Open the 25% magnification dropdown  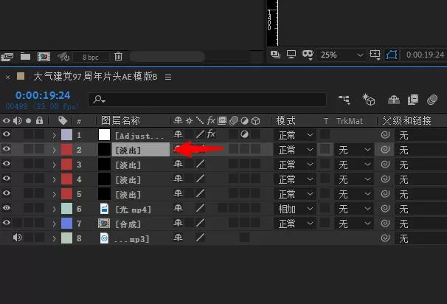[342, 55]
